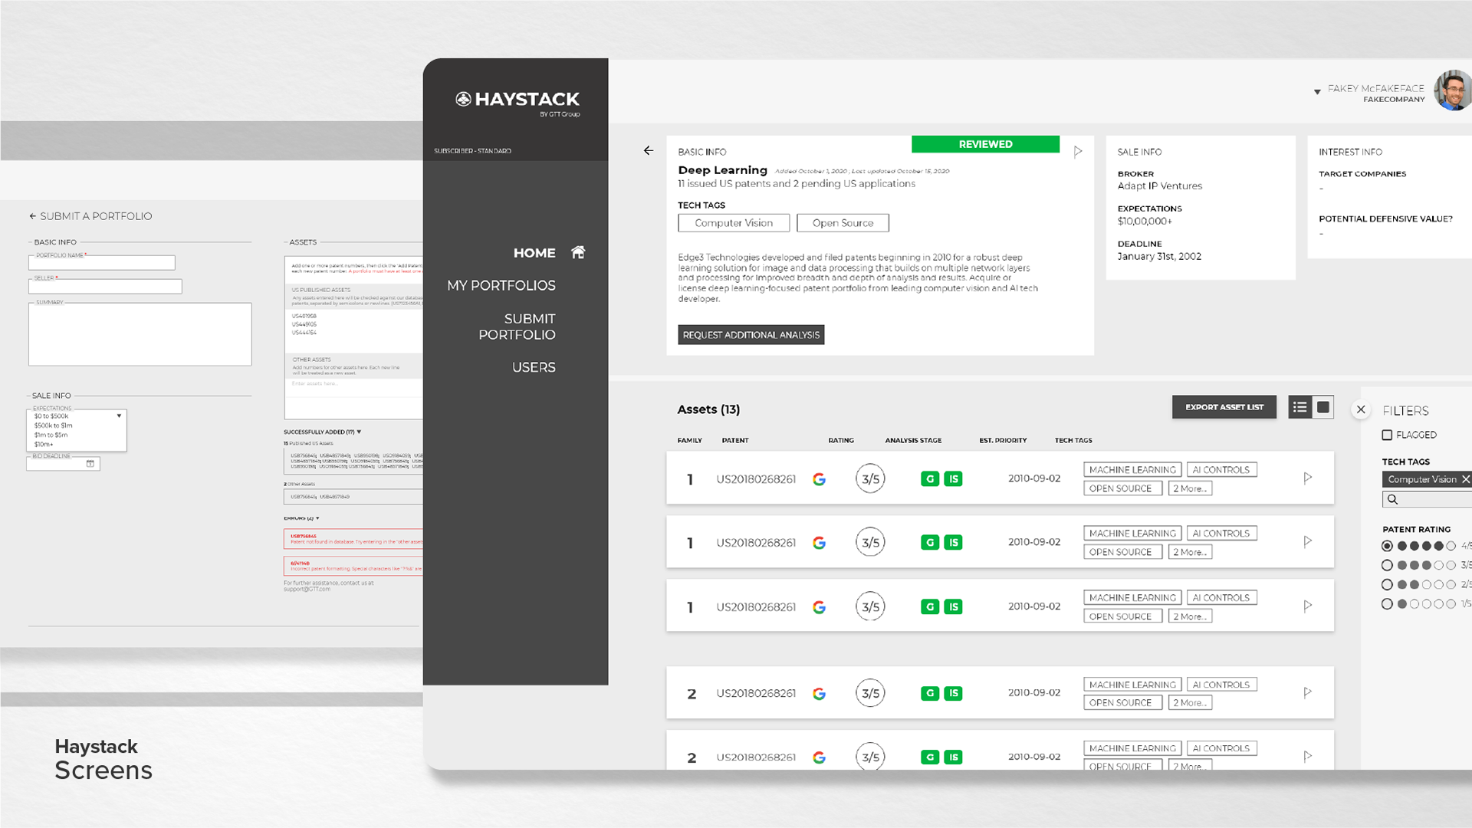Click the USB756845 error message box
Viewport: 1472px width, 828px height.
point(353,539)
